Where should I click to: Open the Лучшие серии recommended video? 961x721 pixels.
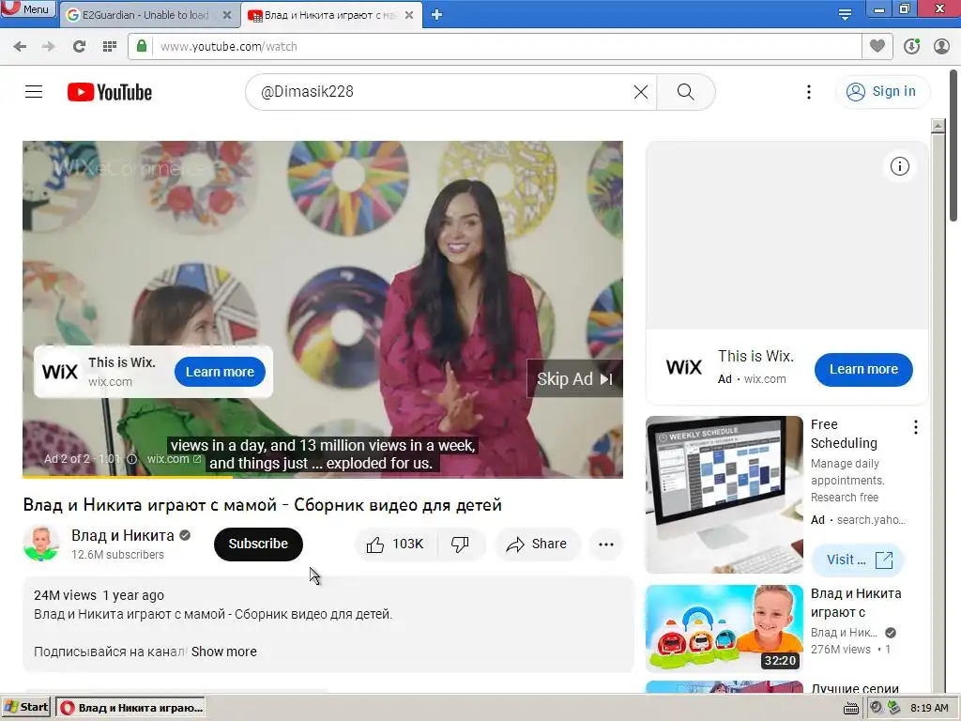[x=854, y=688]
